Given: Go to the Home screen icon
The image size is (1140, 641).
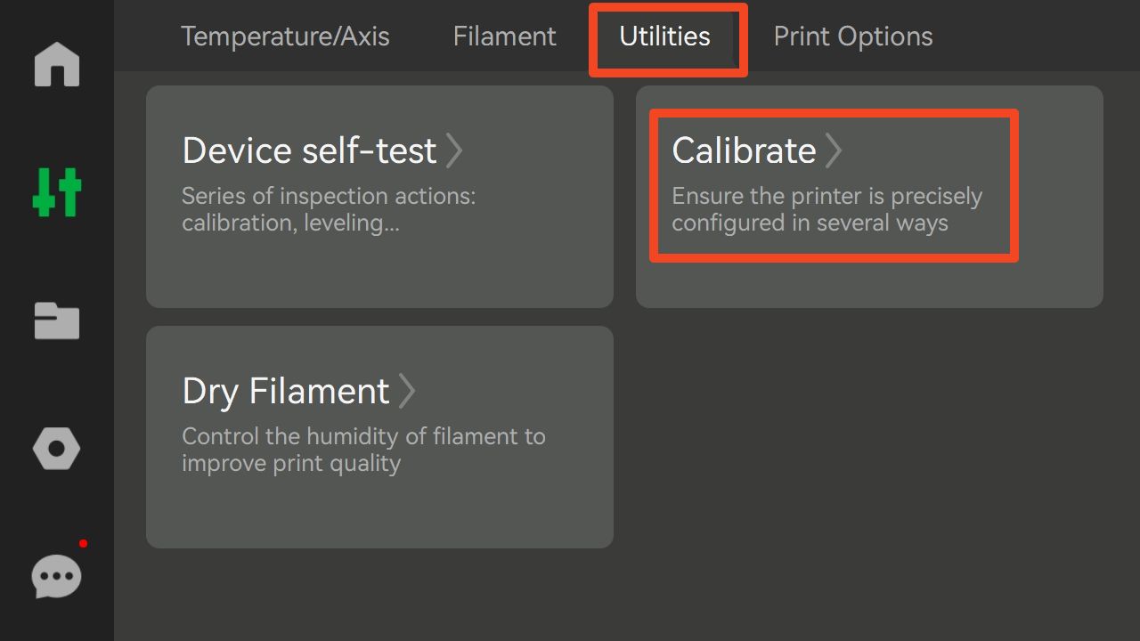Looking at the screenshot, I should click(x=57, y=65).
